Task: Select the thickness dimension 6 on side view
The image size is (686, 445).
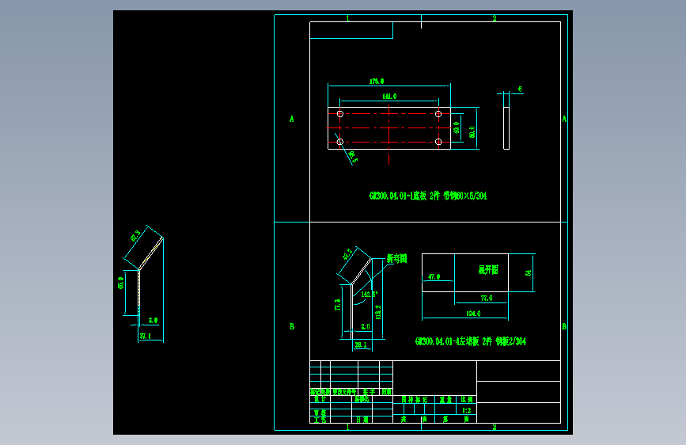Action: pos(520,89)
